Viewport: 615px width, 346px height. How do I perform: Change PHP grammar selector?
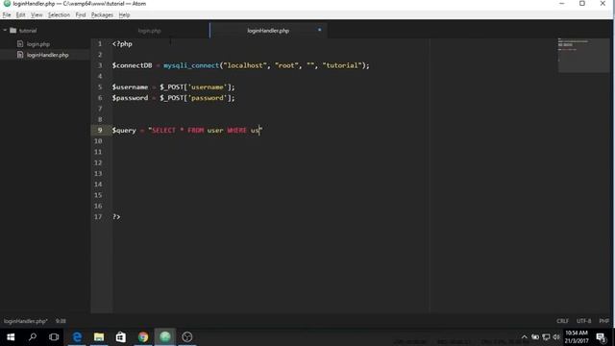point(603,321)
